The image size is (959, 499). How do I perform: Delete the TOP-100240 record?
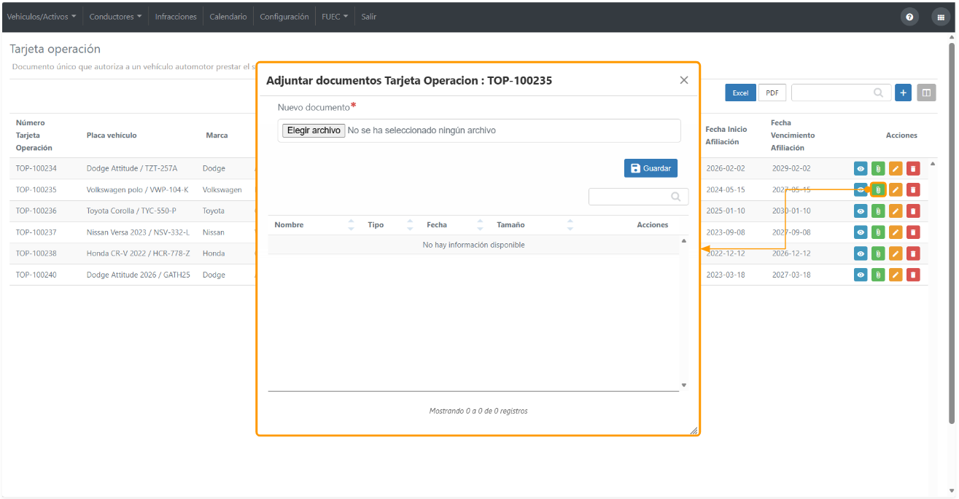tap(913, 275)
